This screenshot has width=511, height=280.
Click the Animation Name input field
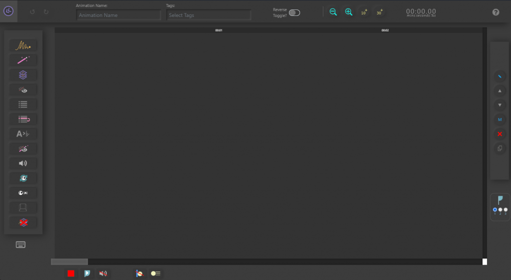click(118, 15)
